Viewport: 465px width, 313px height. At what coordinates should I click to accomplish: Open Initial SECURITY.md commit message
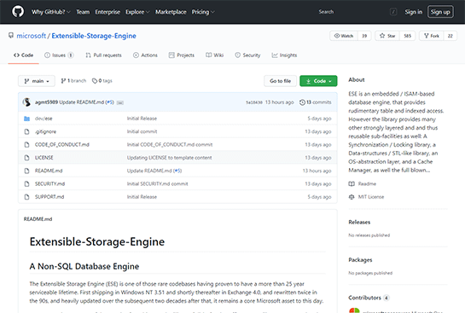click(158, 183)
